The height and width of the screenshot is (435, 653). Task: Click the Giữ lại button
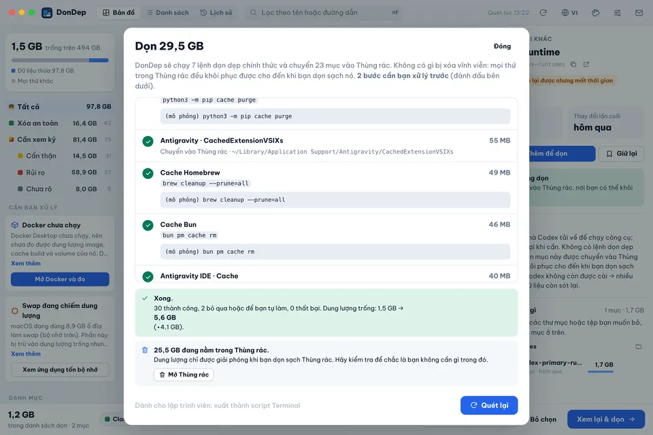pos(621,154)
